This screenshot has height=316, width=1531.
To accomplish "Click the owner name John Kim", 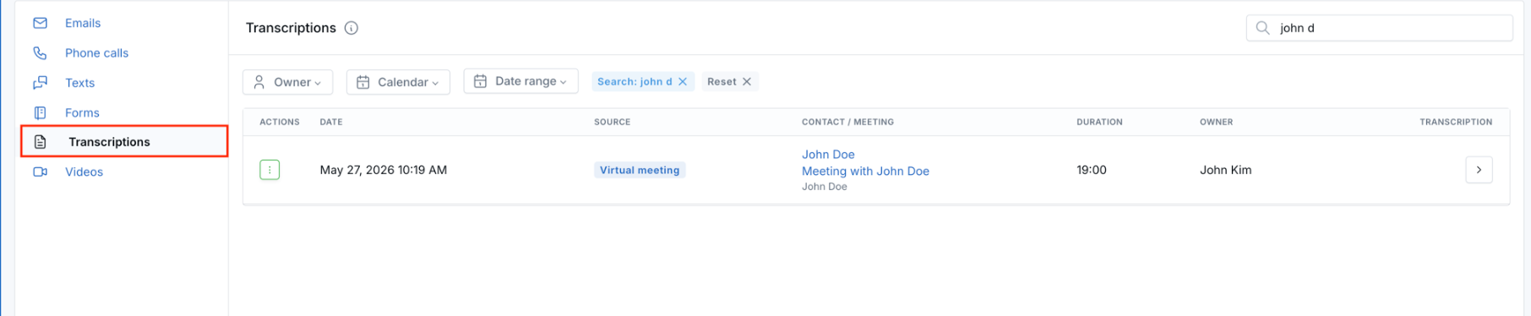I will pyautogui.click(x=1225, y=170).
